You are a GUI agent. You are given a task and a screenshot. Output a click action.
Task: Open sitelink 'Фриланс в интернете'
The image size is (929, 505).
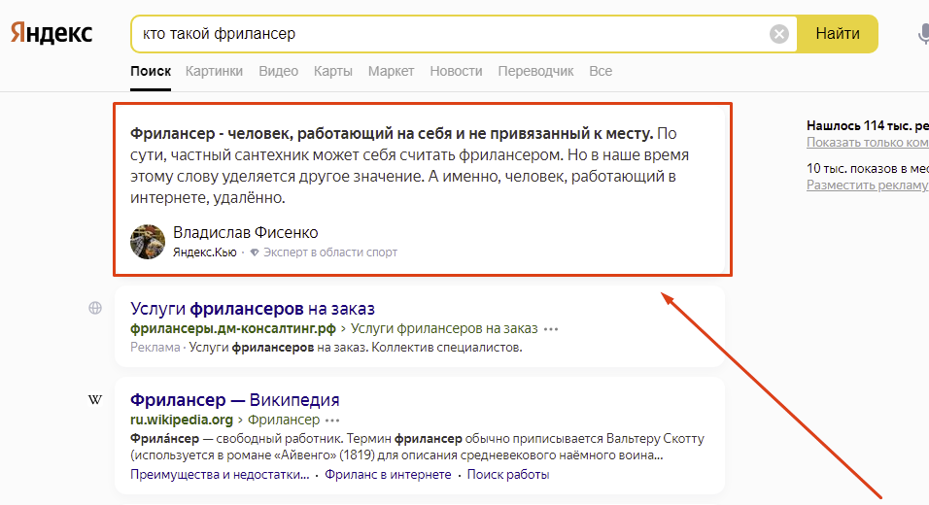(388, 475)
